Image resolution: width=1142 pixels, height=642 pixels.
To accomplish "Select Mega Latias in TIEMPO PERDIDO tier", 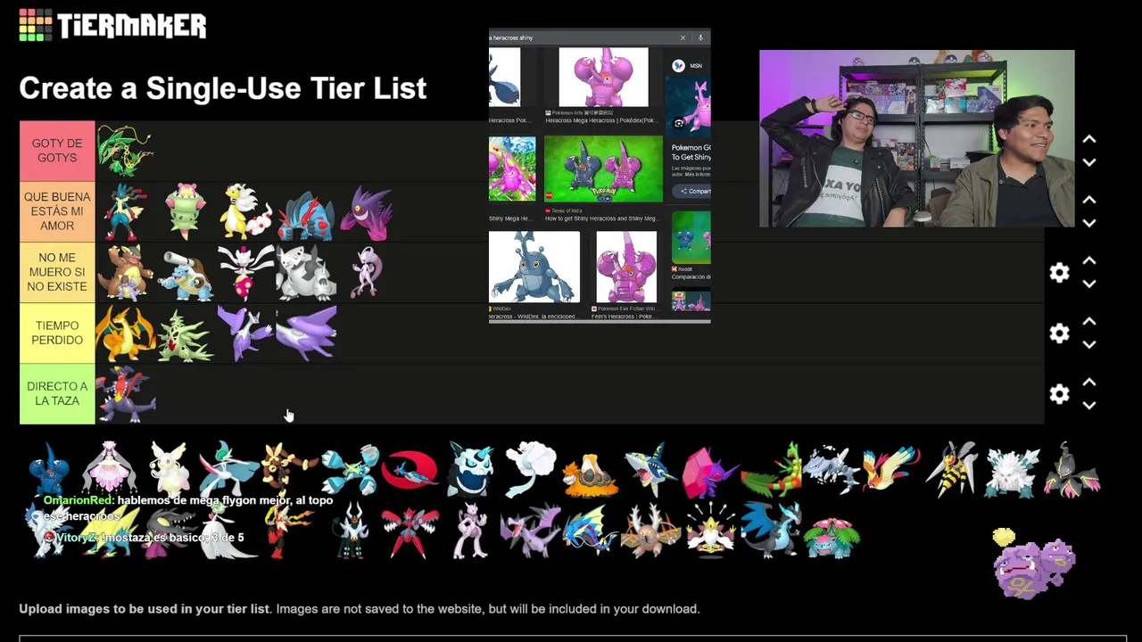I will (245, 333).
